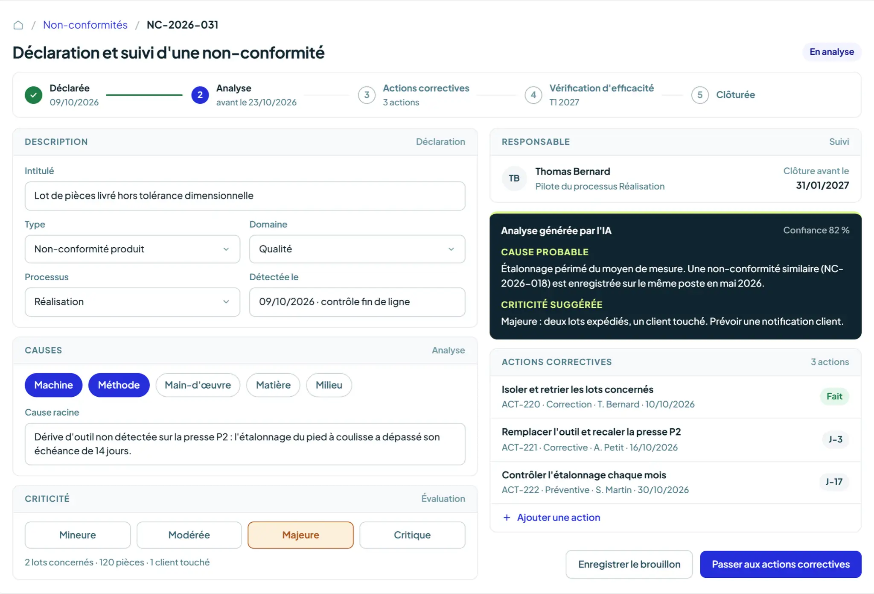The width and height of the screenshot is (874, 594).
Task: Toggle the Méthode cause chip
Action: point(119,385)
